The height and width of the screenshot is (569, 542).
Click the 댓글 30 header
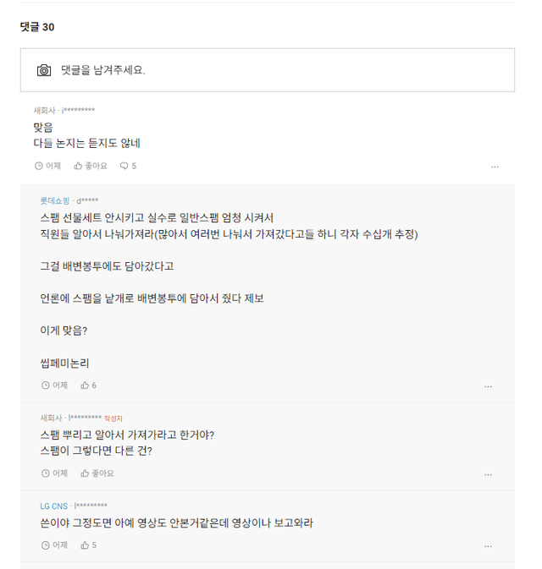coord(37,27)
